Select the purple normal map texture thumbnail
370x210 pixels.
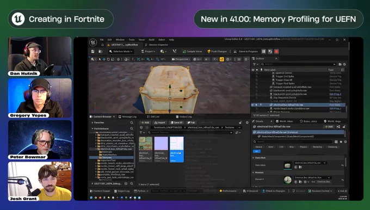tap(161, 143)
